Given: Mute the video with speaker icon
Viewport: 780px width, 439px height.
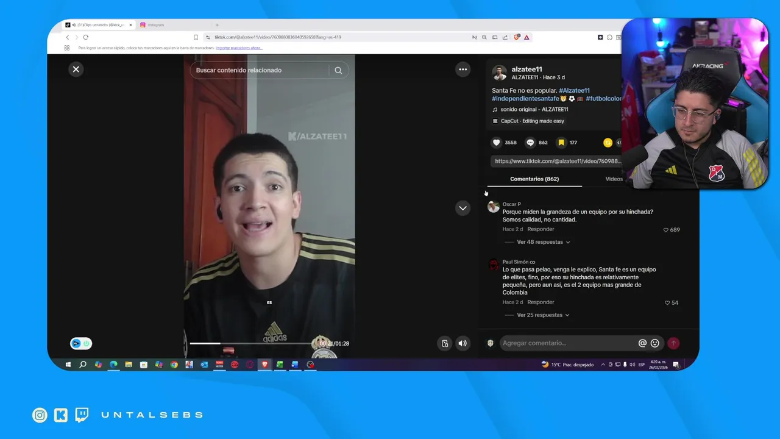Looking at the screenshot, I should (x=463, y=343).
